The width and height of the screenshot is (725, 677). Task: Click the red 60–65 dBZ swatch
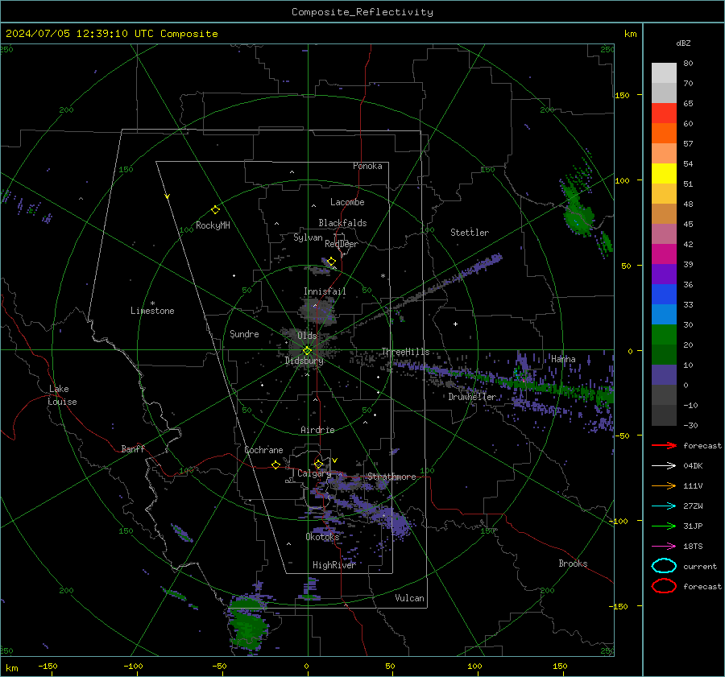pyautogui.click(x=664, y=114)
